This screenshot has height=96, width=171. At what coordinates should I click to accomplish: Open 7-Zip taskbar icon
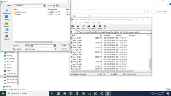point(96,94)
